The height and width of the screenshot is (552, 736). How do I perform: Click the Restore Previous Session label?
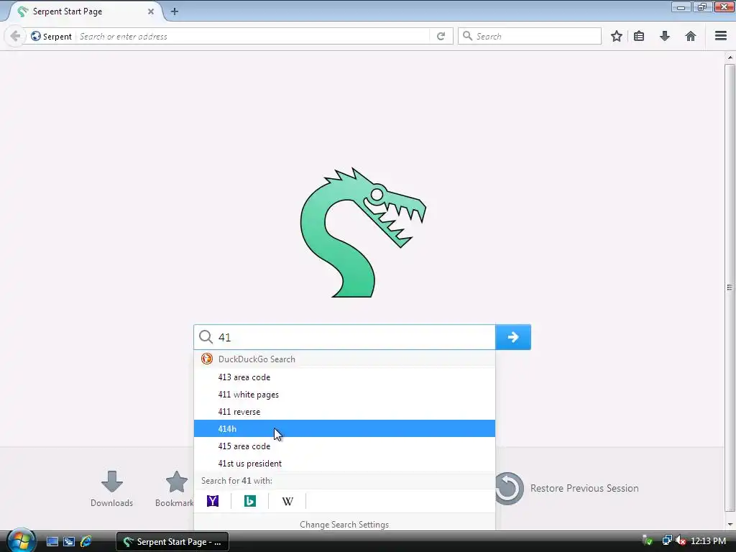584,488
